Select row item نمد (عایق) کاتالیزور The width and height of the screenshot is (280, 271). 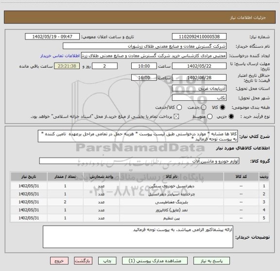(x=172, y=210)
